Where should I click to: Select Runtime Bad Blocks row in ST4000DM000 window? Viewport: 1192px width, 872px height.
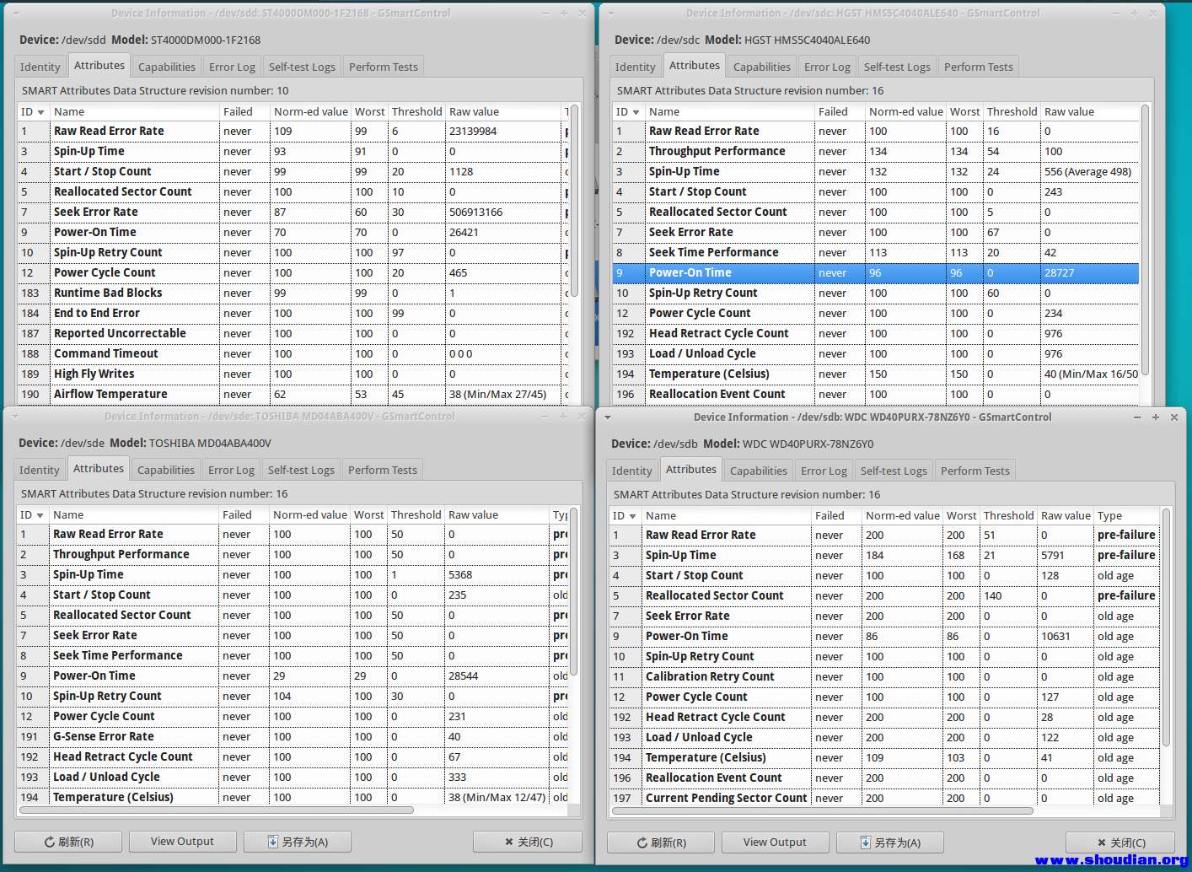[293, 293]
